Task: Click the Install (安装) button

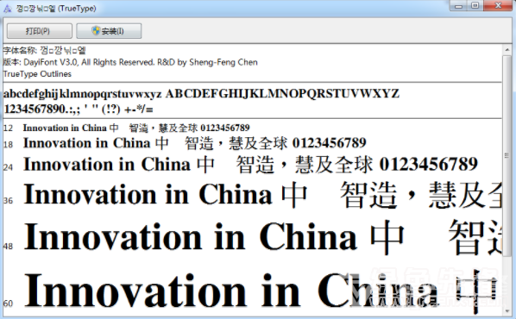Action: [x=109, y=31]
